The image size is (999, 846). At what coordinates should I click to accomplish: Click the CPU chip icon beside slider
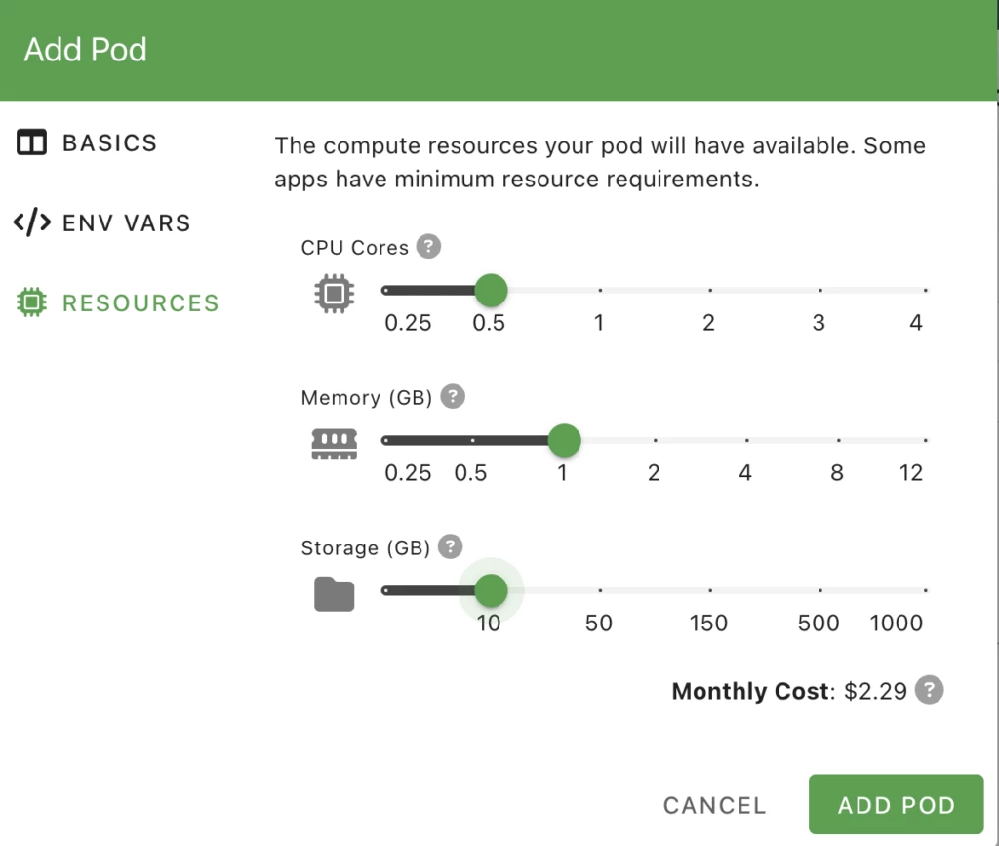click(x=335, y=292)
